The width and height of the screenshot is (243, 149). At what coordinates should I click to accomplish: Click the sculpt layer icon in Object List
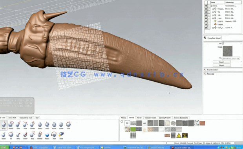click(x=215, y=28)
